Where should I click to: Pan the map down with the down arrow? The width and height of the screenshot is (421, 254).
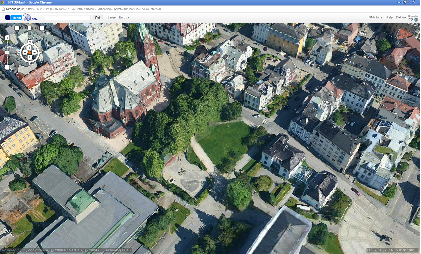coord(29,58)
